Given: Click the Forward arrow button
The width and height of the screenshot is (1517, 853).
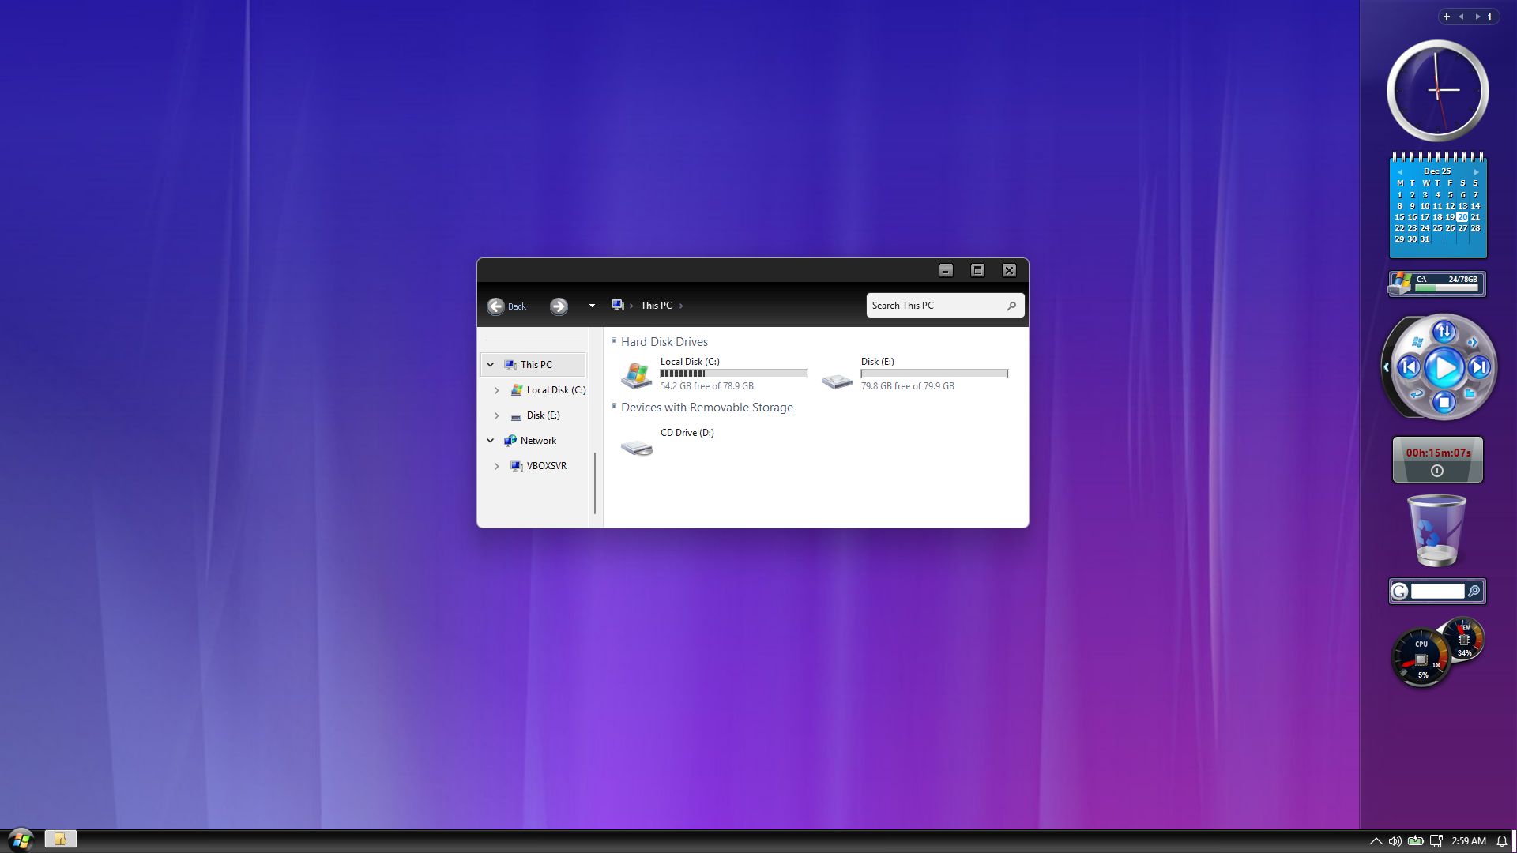Looking at the screenshot, I should 559,306.
